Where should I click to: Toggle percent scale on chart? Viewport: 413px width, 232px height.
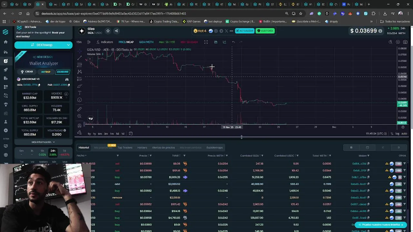click(x=392, y=133)
